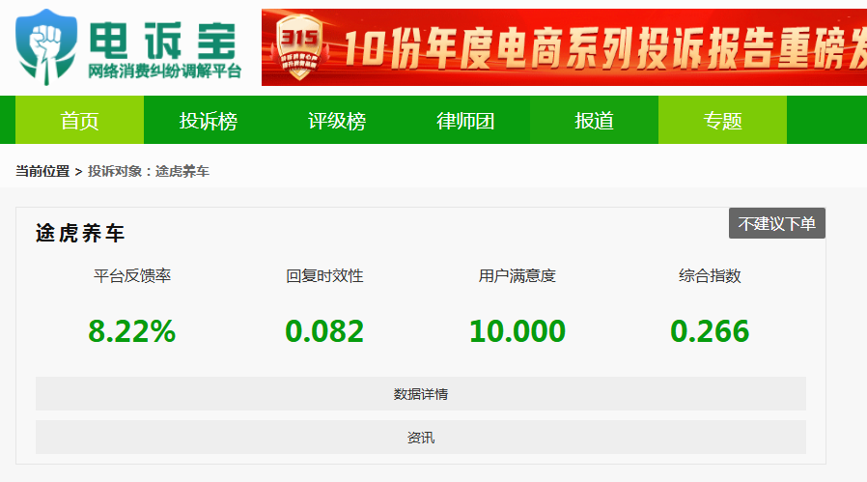The height and width of the screenshot is (482, 867).
Task: Open the red 315 complaint report banner
Action: coord(564,47)
